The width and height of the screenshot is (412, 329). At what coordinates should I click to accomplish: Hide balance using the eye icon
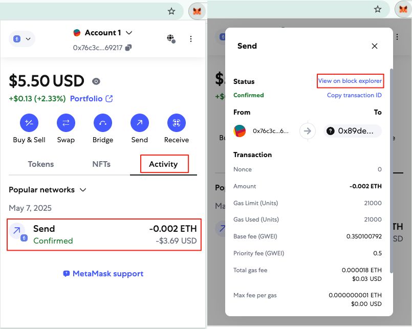(x=96, y=81)
